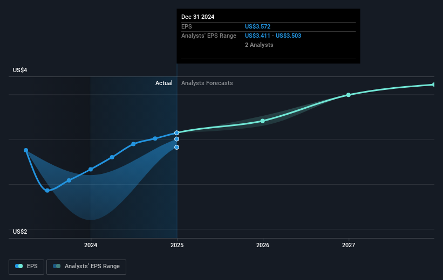The width and height of the screenshot is (443, 280).
Task: Click the US$4 axis label
Action: 20,70
